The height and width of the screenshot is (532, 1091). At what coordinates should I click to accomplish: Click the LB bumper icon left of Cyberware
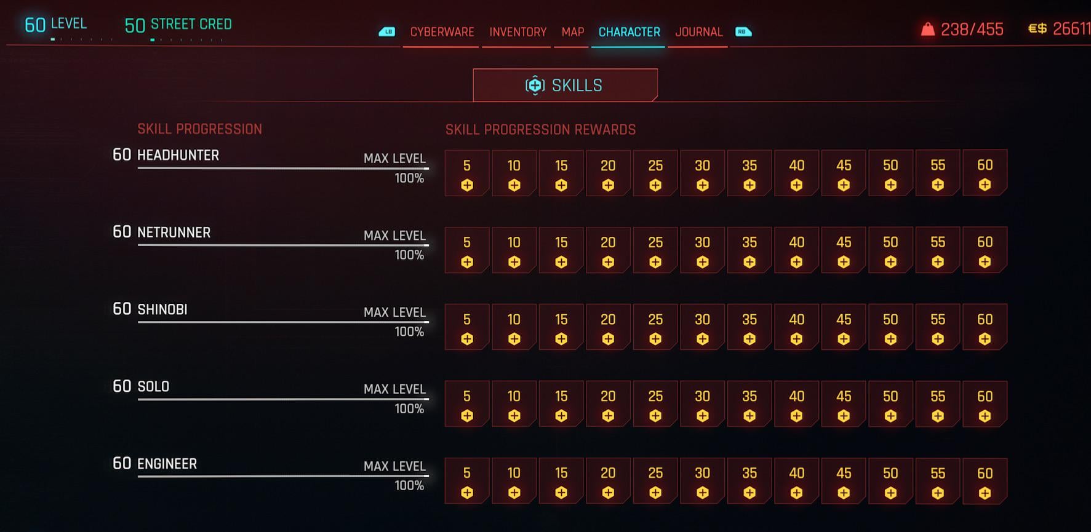coord(387,32)
